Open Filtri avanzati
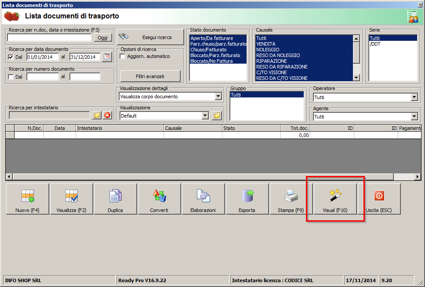The image size is (425, 287). click(150, 76)
